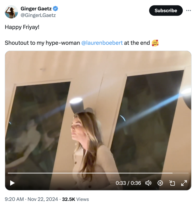Screen dimensions: 195x206
Task: Open the 9:20 AM timestamp link
Action: click(14, 199)
